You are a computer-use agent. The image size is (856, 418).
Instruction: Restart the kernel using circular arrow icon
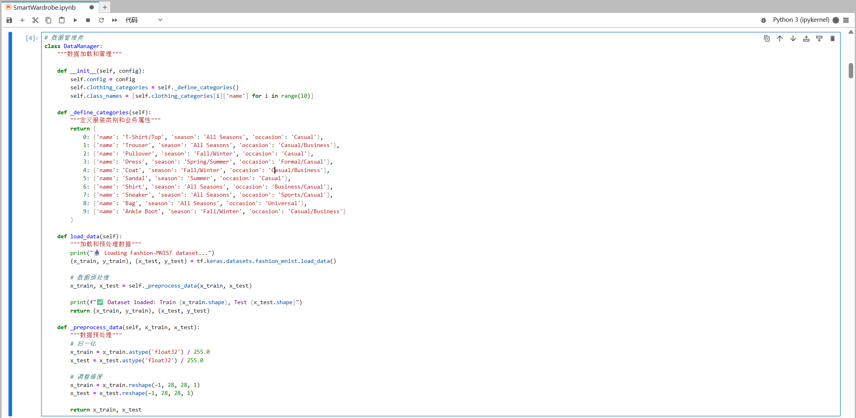[101, 20]
